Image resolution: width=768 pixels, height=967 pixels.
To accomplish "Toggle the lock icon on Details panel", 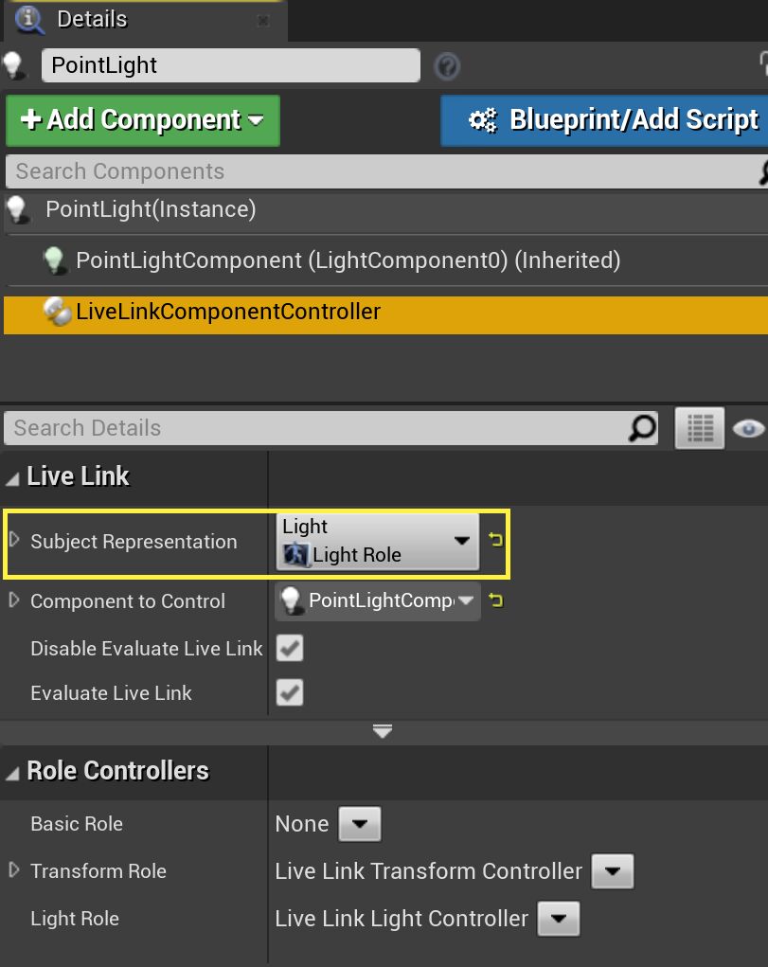I will (x=763, y=63).
